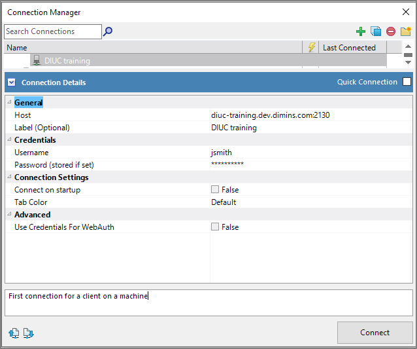
Task: Collapse the Connection Details panel
Action: (x=12, y=83)
